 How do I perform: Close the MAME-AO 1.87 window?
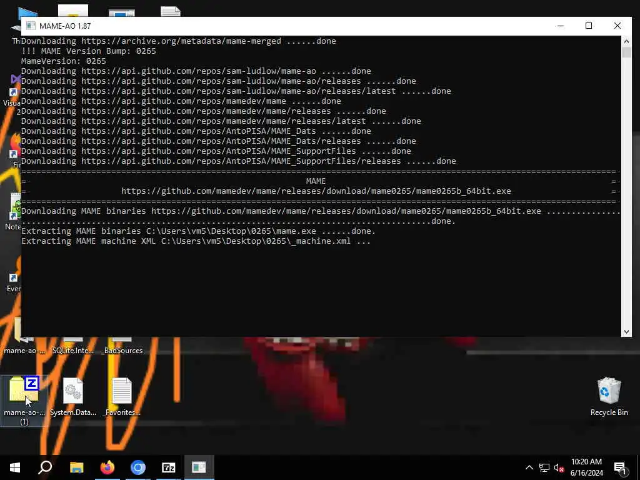coord(617,26)
